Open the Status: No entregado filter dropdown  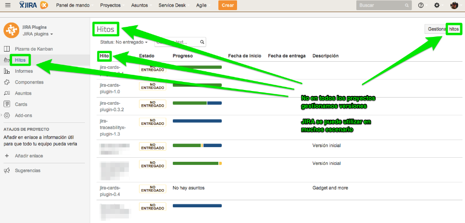[124, 42]
